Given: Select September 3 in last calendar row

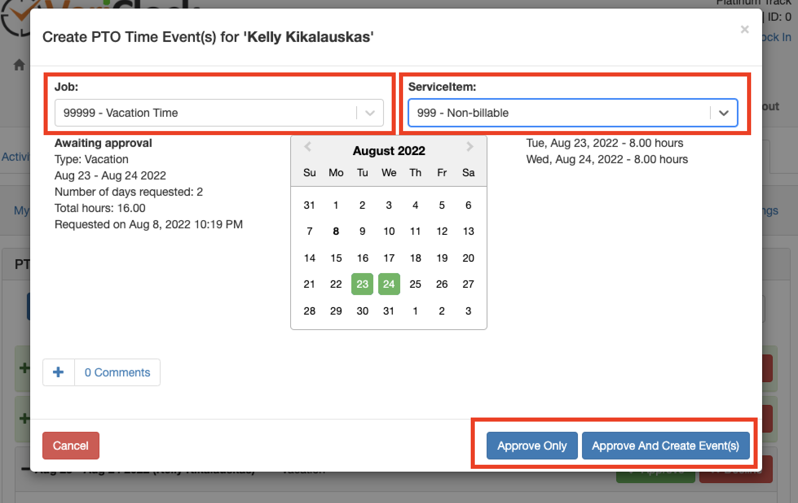Looking at the screenshot, I should (468, 311).
